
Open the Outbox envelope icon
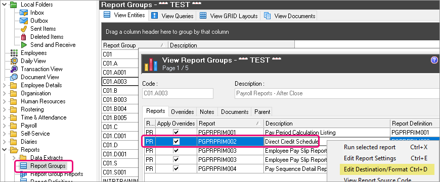(x=24, y=21)
